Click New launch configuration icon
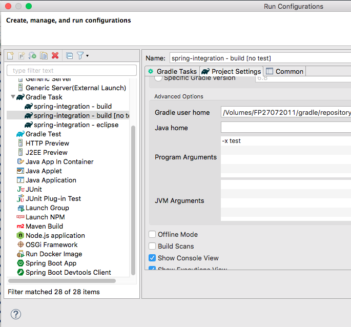The image size is (351, 327). tap(10, 55)
